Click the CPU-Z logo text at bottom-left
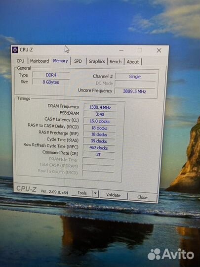The height and width of the screenshot is (267, 200). (x=26, y=189)
